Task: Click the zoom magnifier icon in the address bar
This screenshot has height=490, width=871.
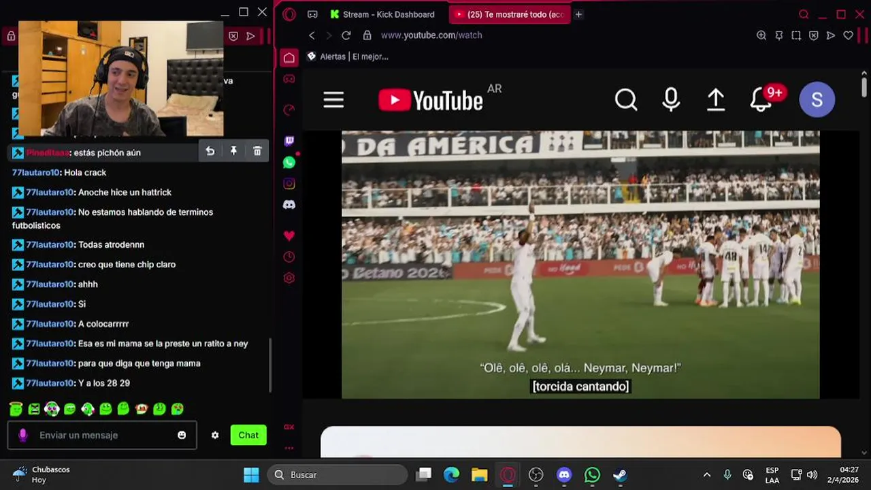Action: coord(761,35)
